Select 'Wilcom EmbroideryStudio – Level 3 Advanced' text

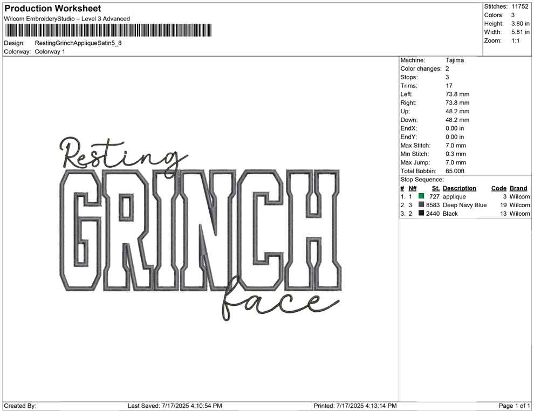coord(67,19)
